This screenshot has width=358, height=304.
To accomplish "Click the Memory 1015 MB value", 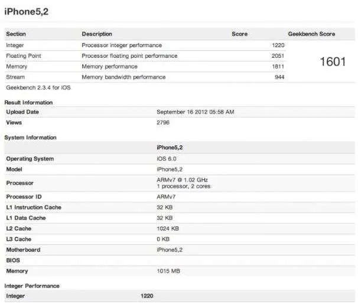I will pyautogui.click(x=168, y=271).
